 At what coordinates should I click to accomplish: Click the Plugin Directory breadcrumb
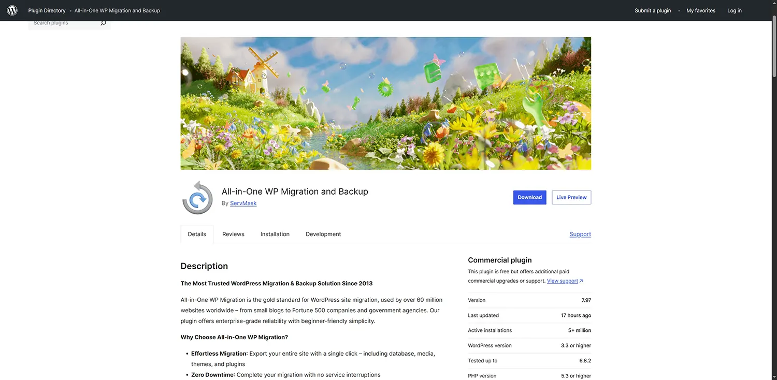[47, 10]
